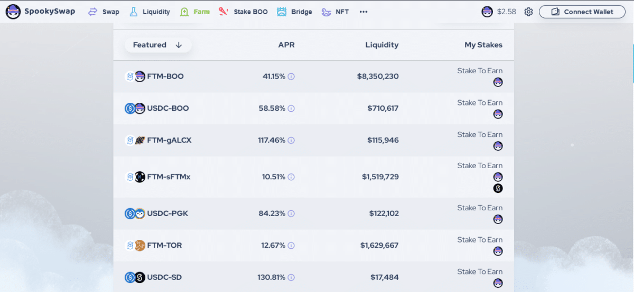Click the Connect Wallet button
This screenshot has height=292, width=634.
coord(583,12)
